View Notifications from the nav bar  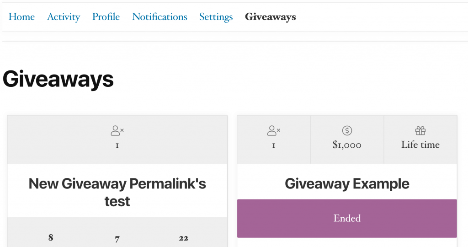pyautogui.click(x=160, y=17)
